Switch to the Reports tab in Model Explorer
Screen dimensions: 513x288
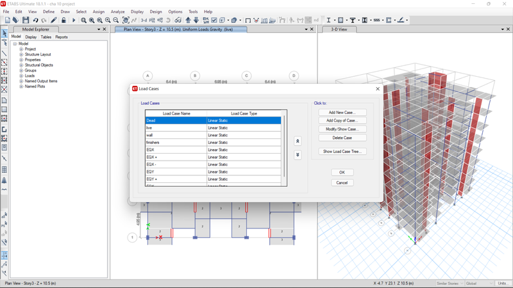pyautogui.click(x=62, y=37)
